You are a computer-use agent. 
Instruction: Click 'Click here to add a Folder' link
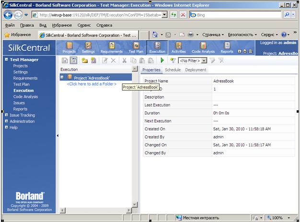(92, 84)
